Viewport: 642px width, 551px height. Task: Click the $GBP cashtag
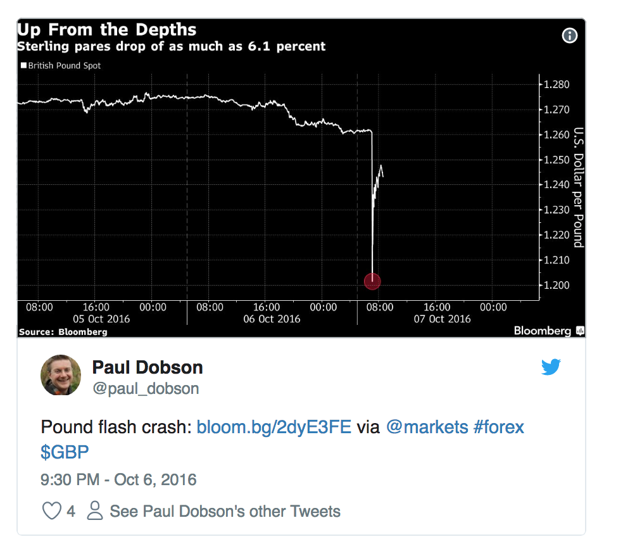(65, 453)
